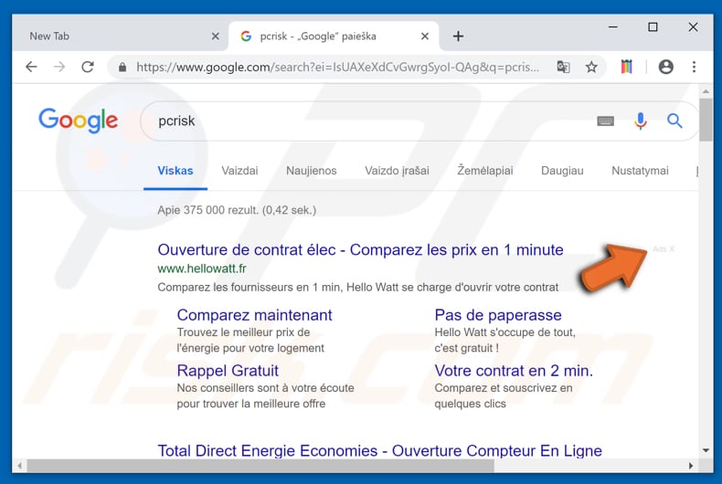The height and width of the screenshot is (484, 722).
Task: Click the Comparez les fournisseurs description text
Action: coord(357,288)
